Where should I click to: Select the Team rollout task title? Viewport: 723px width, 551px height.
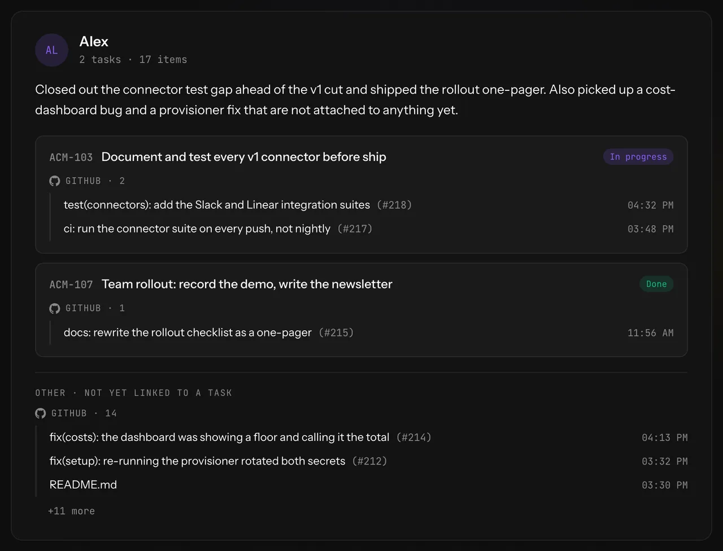247,284
